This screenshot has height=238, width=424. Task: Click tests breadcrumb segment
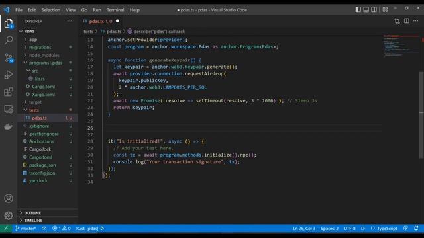[88, 32]
